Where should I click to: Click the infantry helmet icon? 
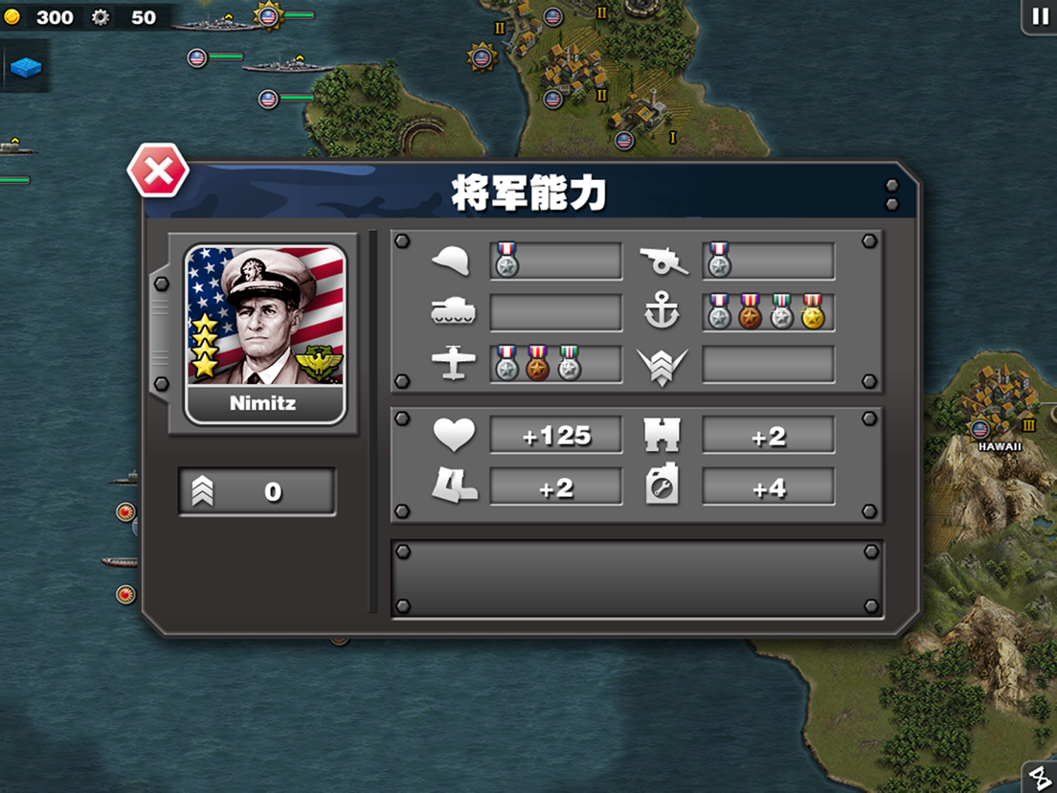coord(450,261)
